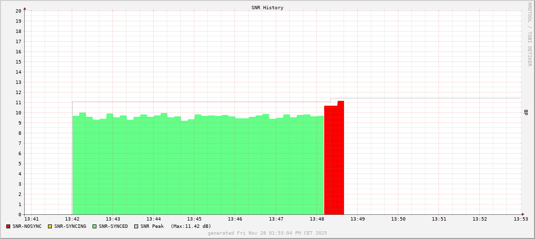Click the 13:42 time axis label
The height and width of the screenshot is (239, 535).
pyautogui.click(x=72, y=219)
